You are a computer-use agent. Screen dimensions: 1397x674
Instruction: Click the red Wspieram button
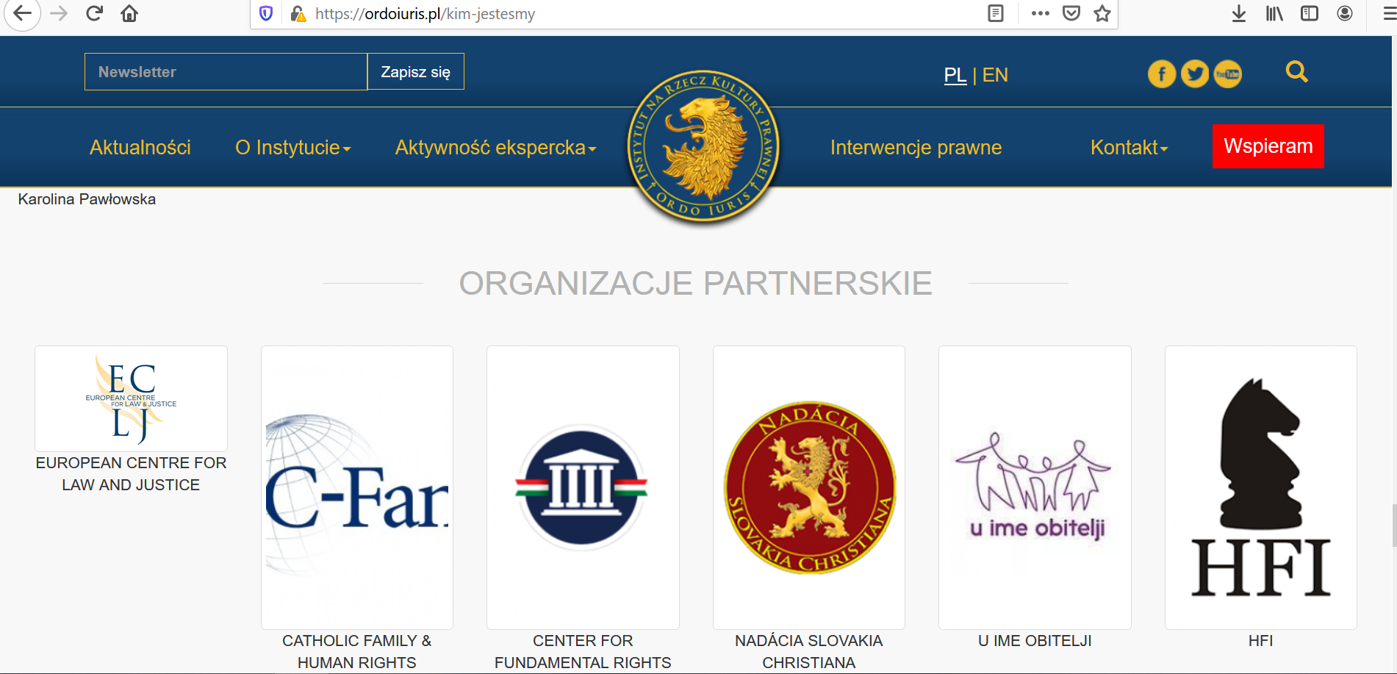[1268, 146]
